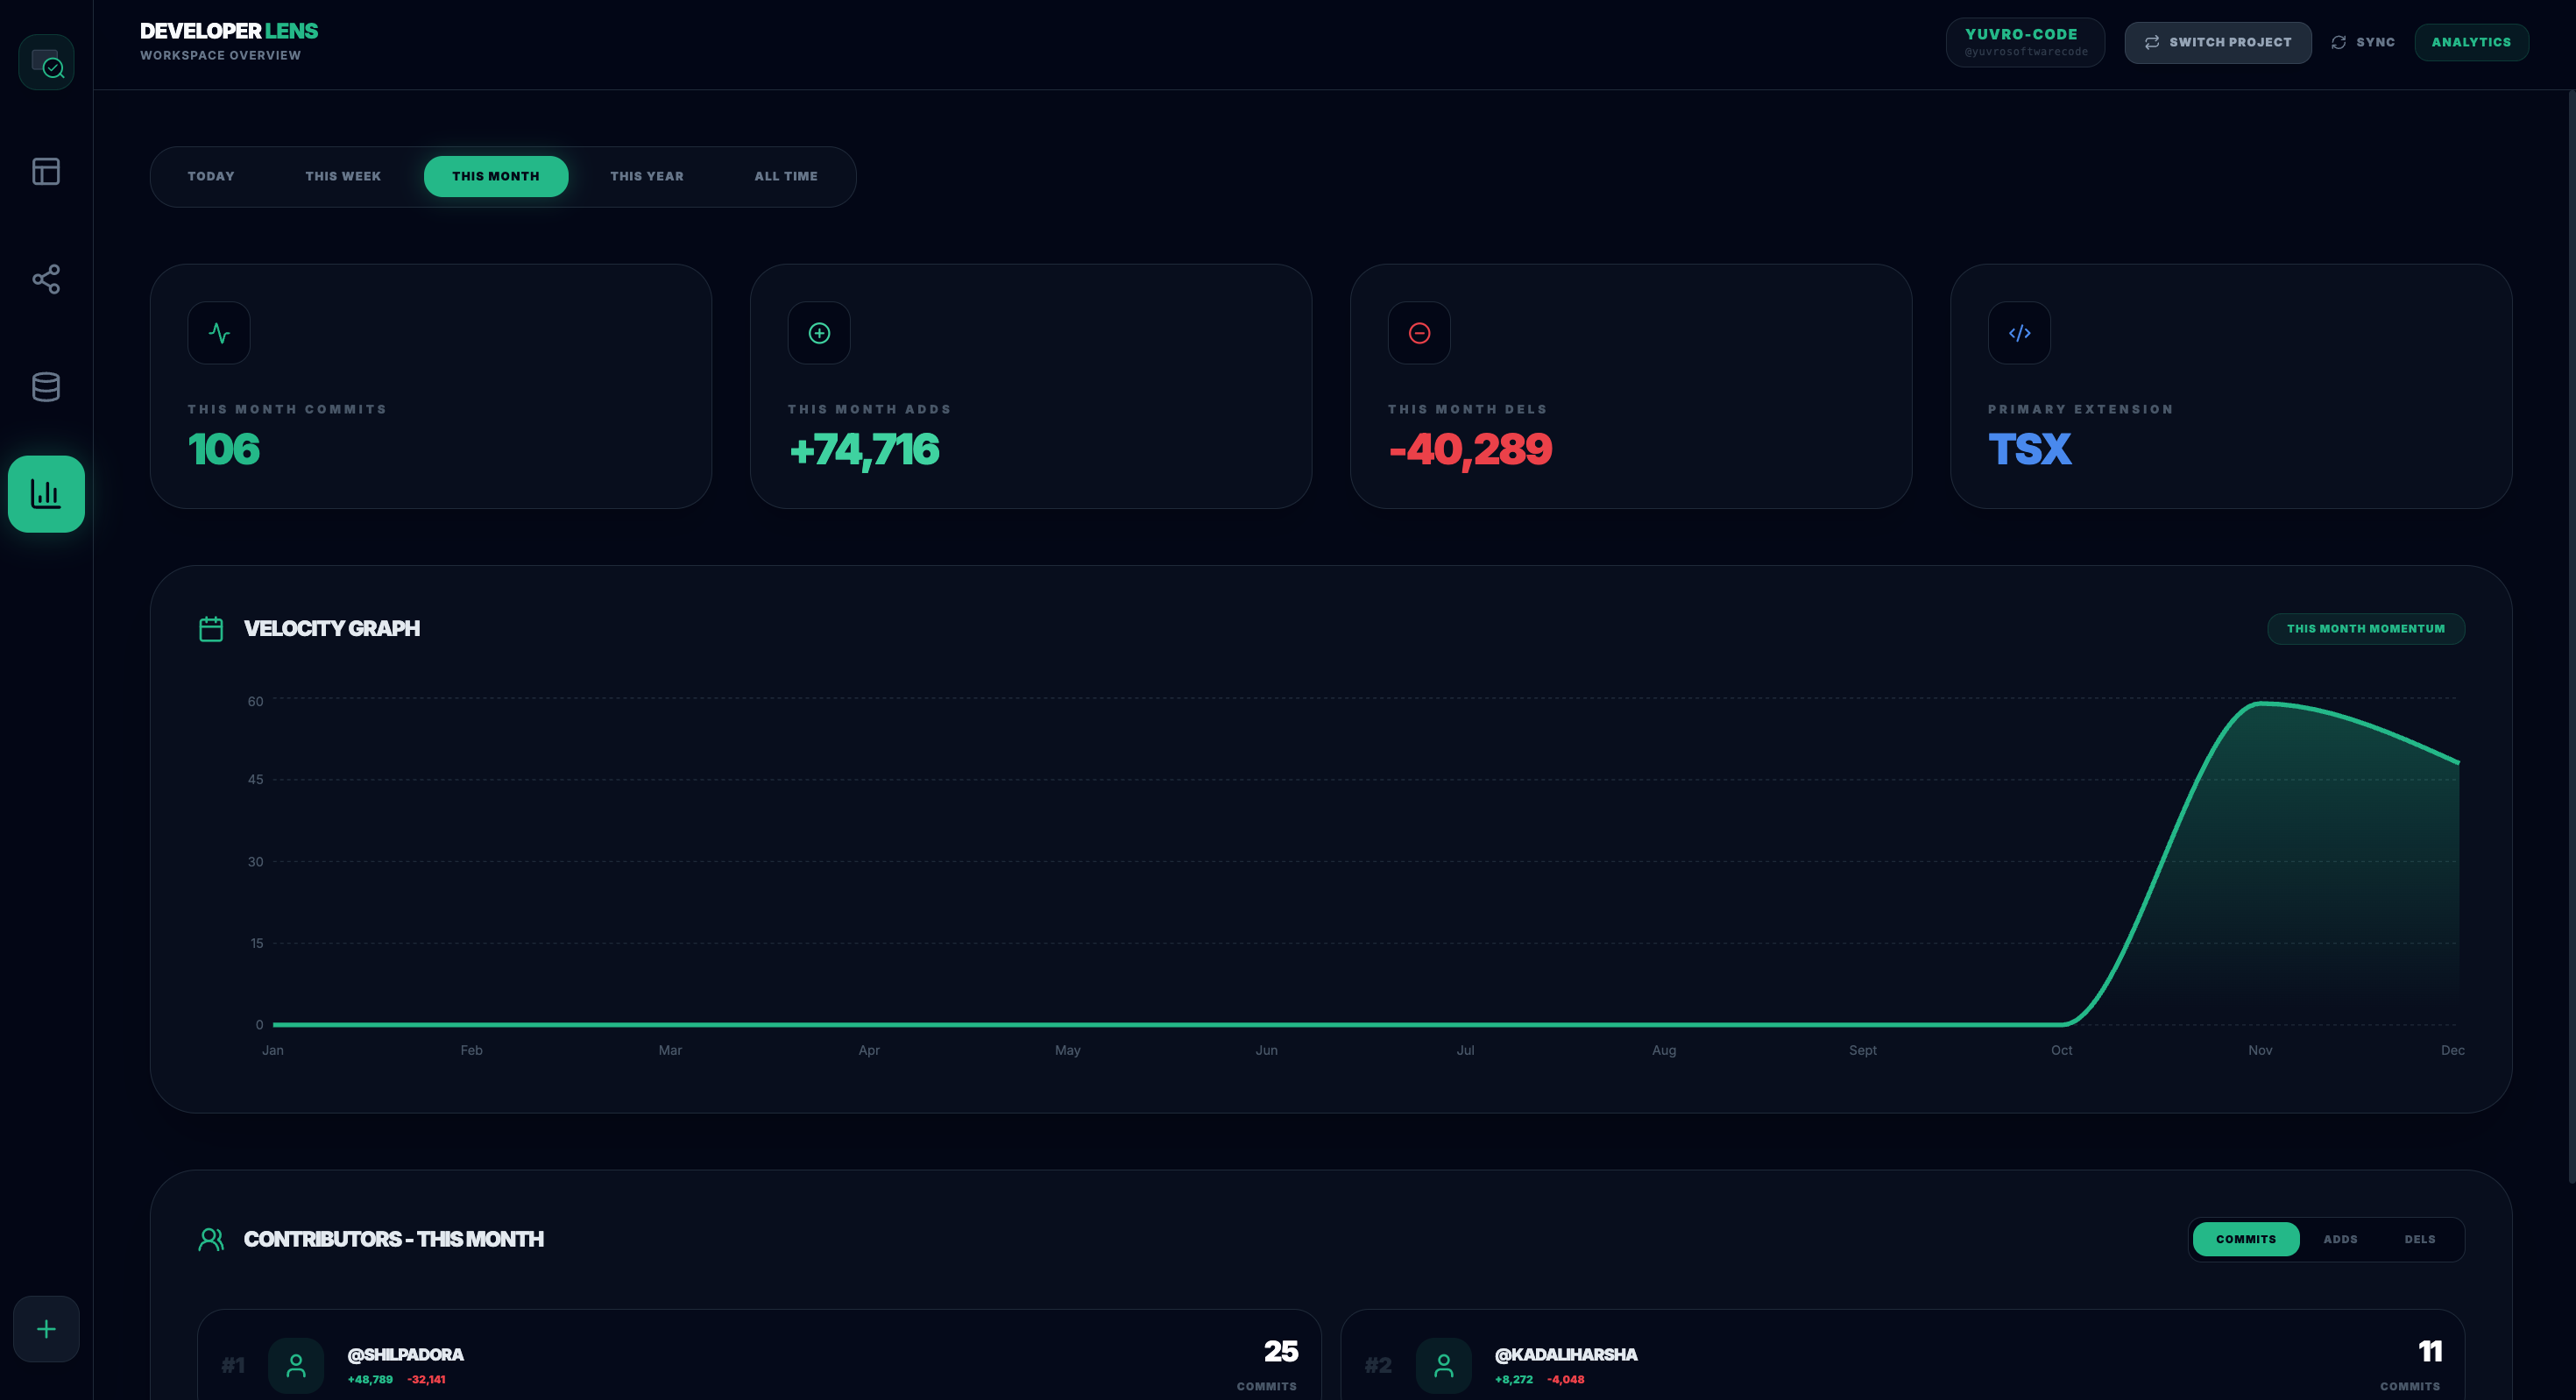Select Commits contributors ranking toggle

click(2246, 1239)
